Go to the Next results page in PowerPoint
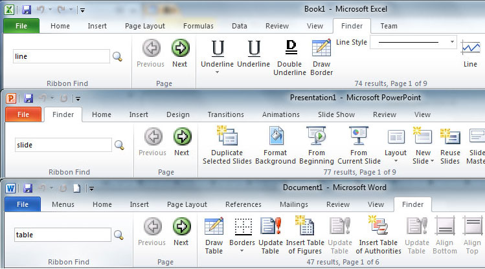This screenshot has height=269, width=485. 182,142
